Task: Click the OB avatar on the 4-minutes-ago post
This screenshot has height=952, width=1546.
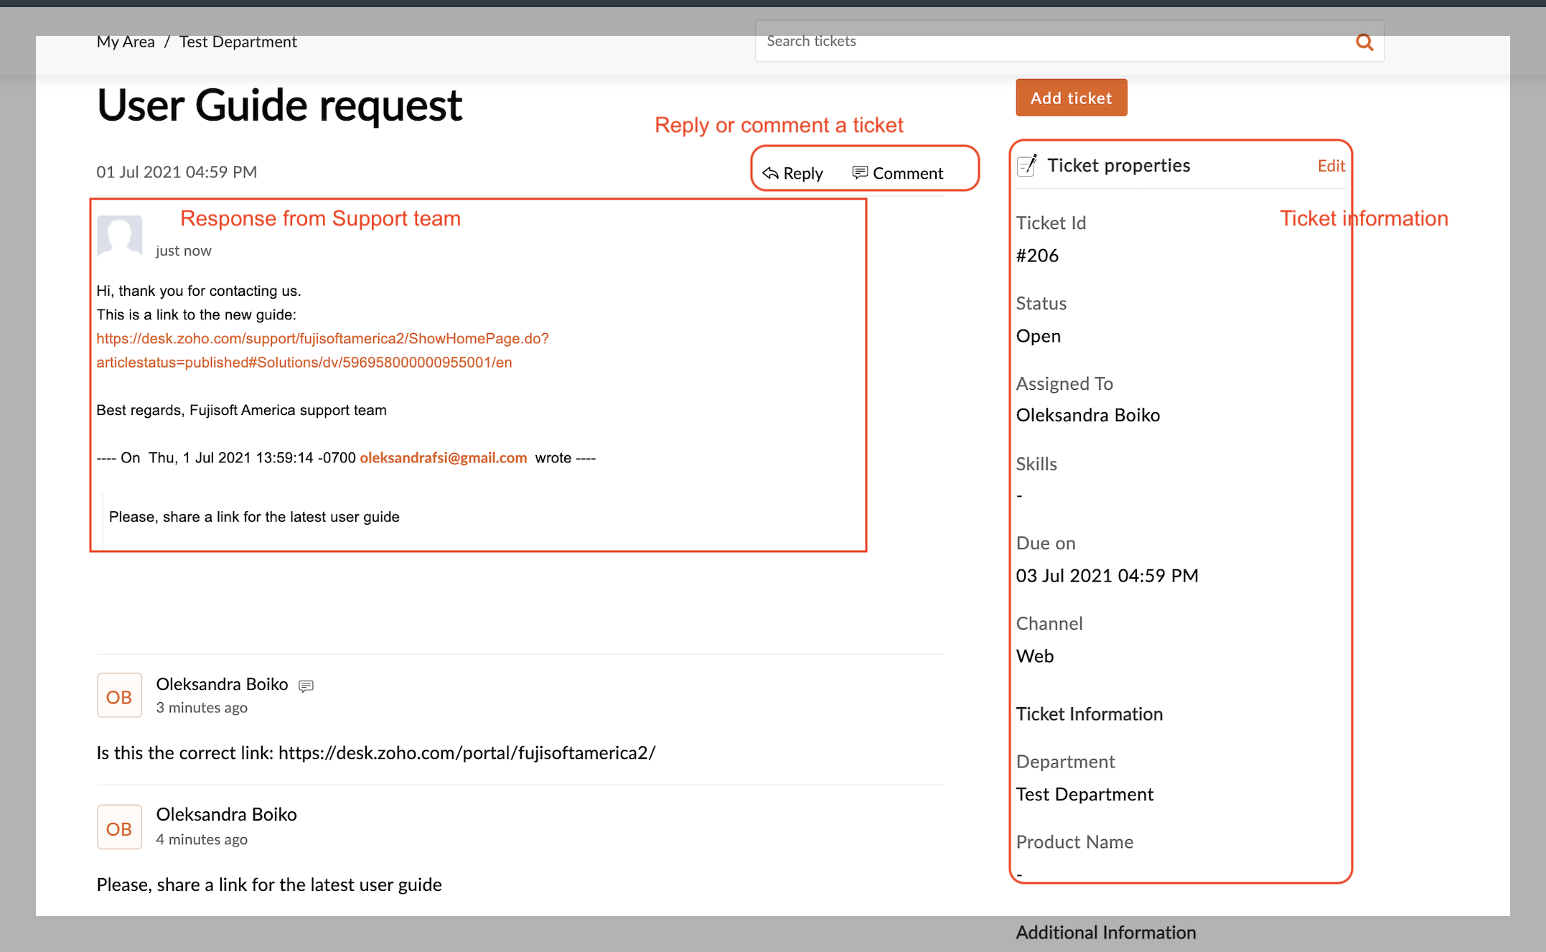Action: click(x=119, y=828)
